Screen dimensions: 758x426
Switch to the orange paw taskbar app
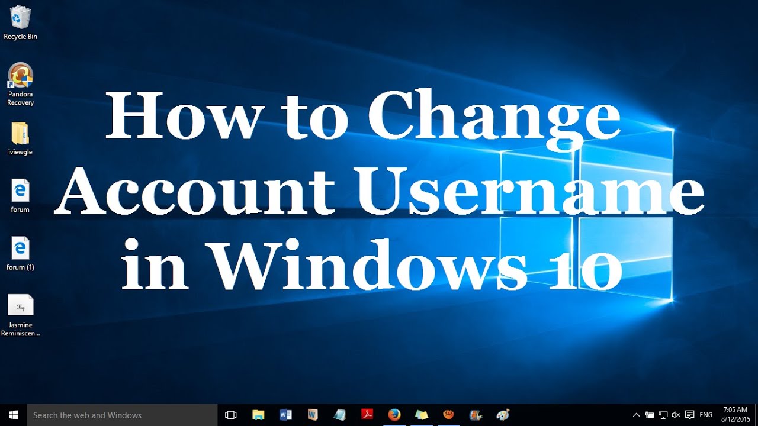click(449, 415)
